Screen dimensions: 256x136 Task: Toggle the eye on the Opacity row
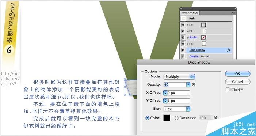pos(183,56)
